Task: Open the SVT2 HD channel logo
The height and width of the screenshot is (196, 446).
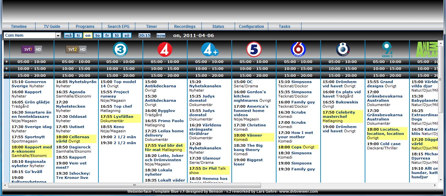Action: [x=76, y=50]
